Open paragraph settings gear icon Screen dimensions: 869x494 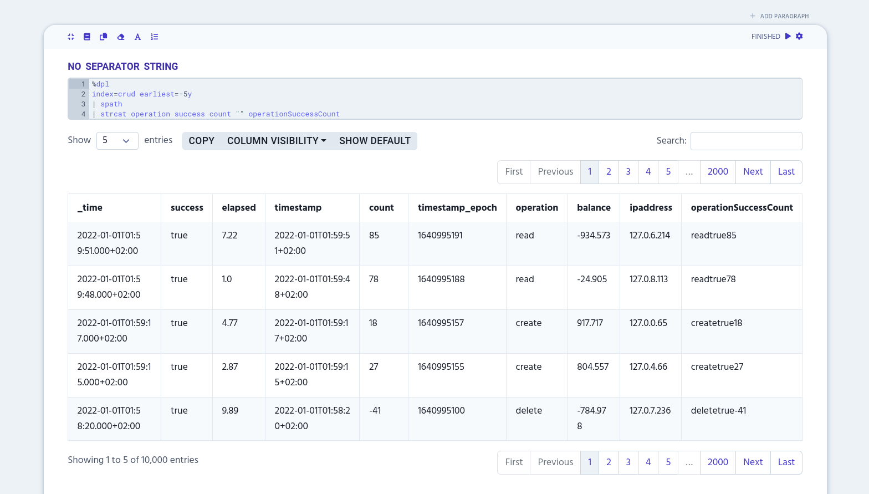point(799,36)
